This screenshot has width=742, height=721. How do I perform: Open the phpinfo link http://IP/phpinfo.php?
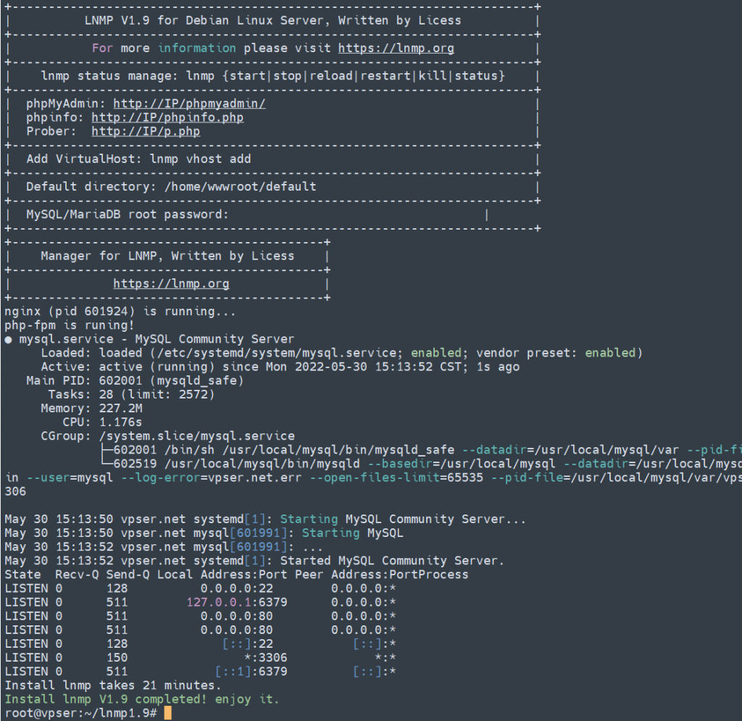tap(168, 117)
